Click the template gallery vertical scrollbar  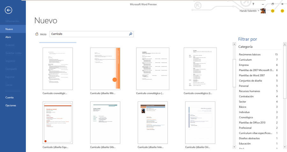(235, 95)
